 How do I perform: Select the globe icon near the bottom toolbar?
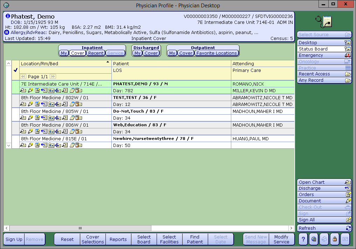pyautogui.click(x=313, y=239)
